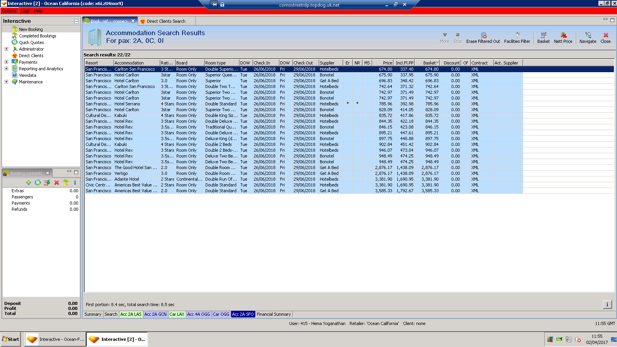Open the Basket column sort arrow
Screen dimensions: 617x347
[x=437, y=63]
